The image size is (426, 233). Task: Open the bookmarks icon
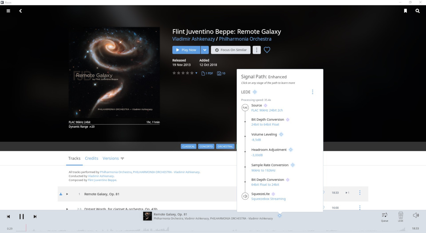point(405,11)
